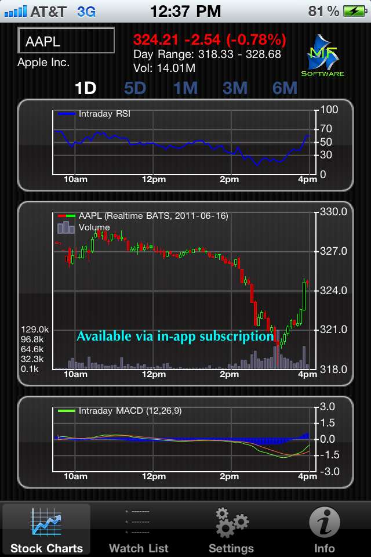Tap the Intraday RSI legend label

point(104,114)
